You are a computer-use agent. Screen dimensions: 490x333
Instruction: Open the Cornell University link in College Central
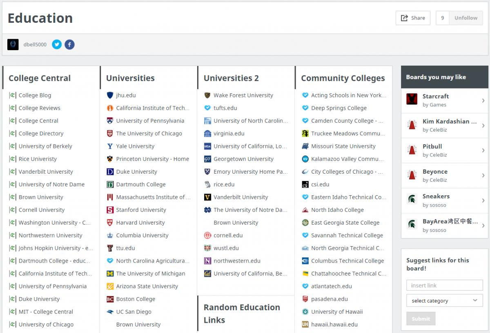pos(42,210)
